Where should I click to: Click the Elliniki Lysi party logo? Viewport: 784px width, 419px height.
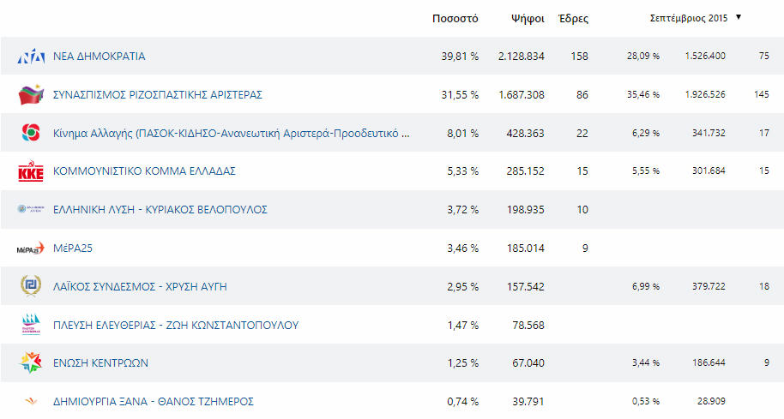pyautogui.click(x=31, y=209)
